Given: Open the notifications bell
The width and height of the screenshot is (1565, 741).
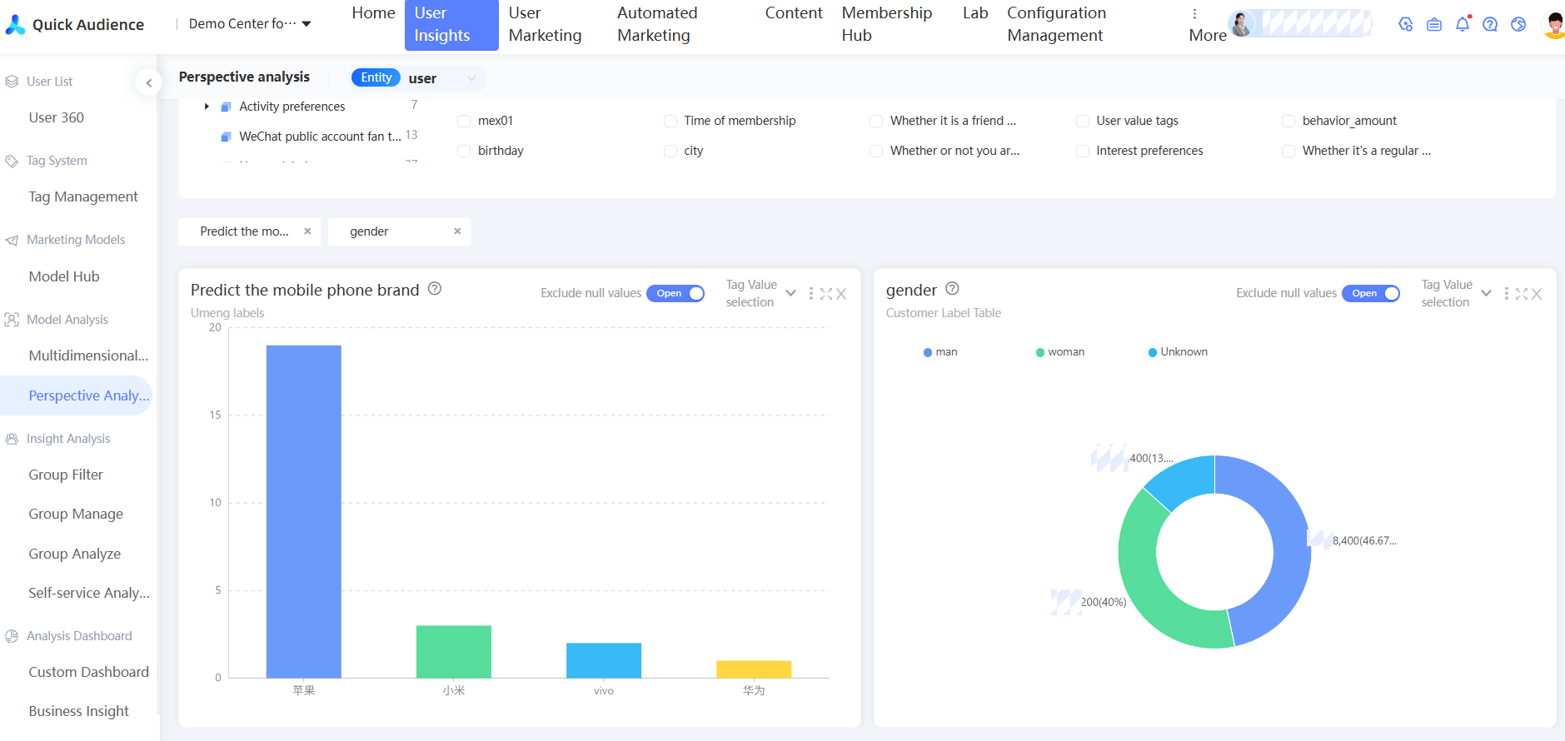Looking at the screenshot, I should coord(1463,24).
